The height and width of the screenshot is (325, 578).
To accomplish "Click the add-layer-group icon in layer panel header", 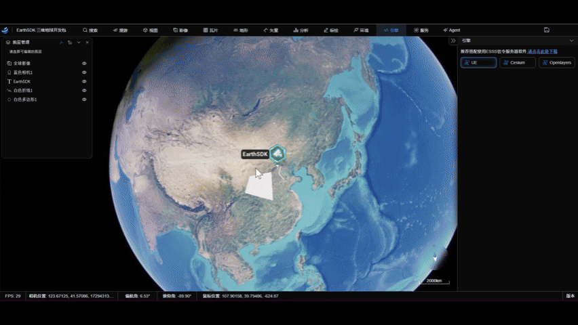I will click(70, 43).
